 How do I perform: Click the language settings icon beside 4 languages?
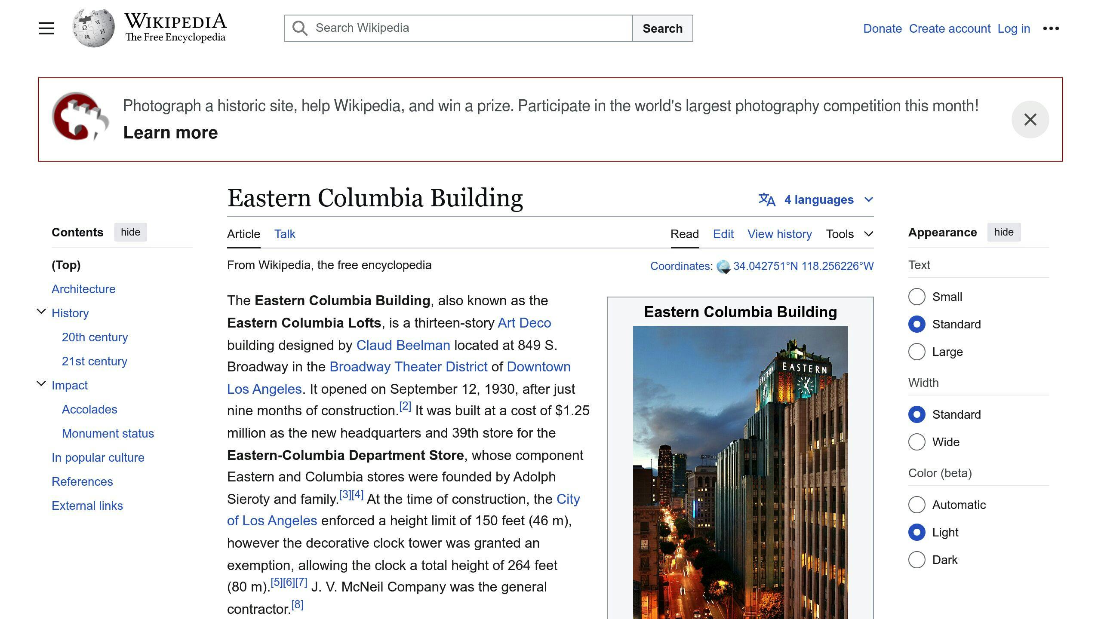(x=766, y=199)
